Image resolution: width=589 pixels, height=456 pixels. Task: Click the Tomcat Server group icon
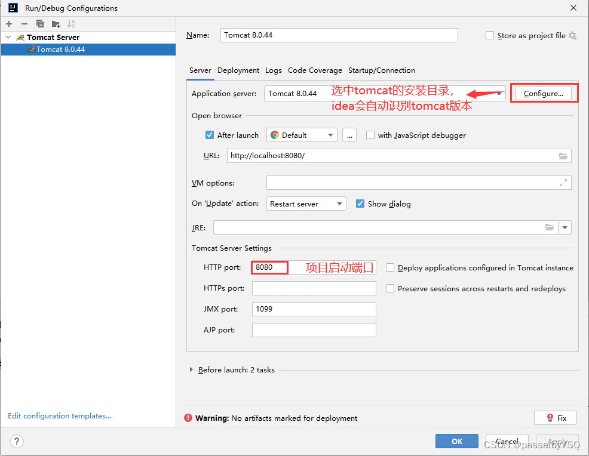[20, 37]
